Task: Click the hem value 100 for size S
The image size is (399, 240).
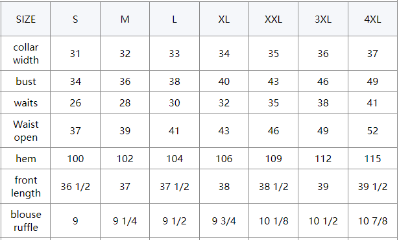Action: (x=75, y=158)
